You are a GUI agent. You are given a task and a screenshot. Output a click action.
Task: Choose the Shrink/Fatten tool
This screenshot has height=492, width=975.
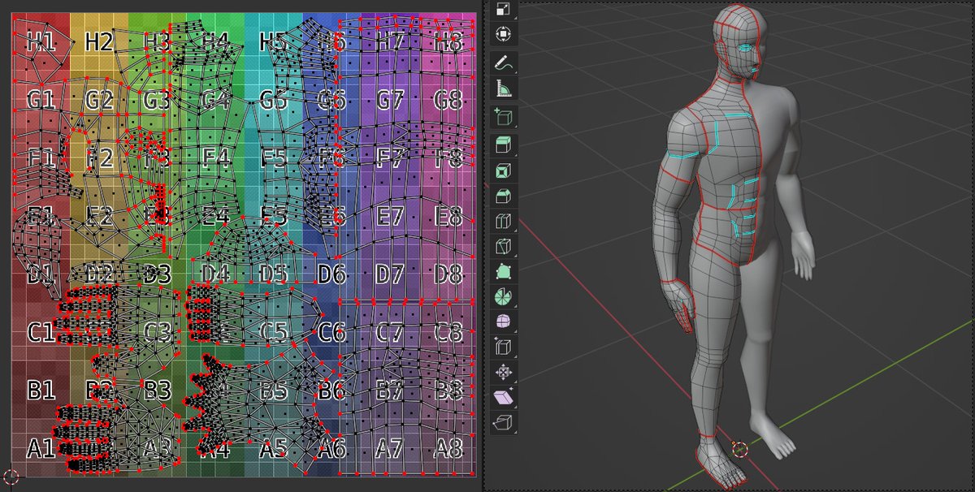click(504, 373)
